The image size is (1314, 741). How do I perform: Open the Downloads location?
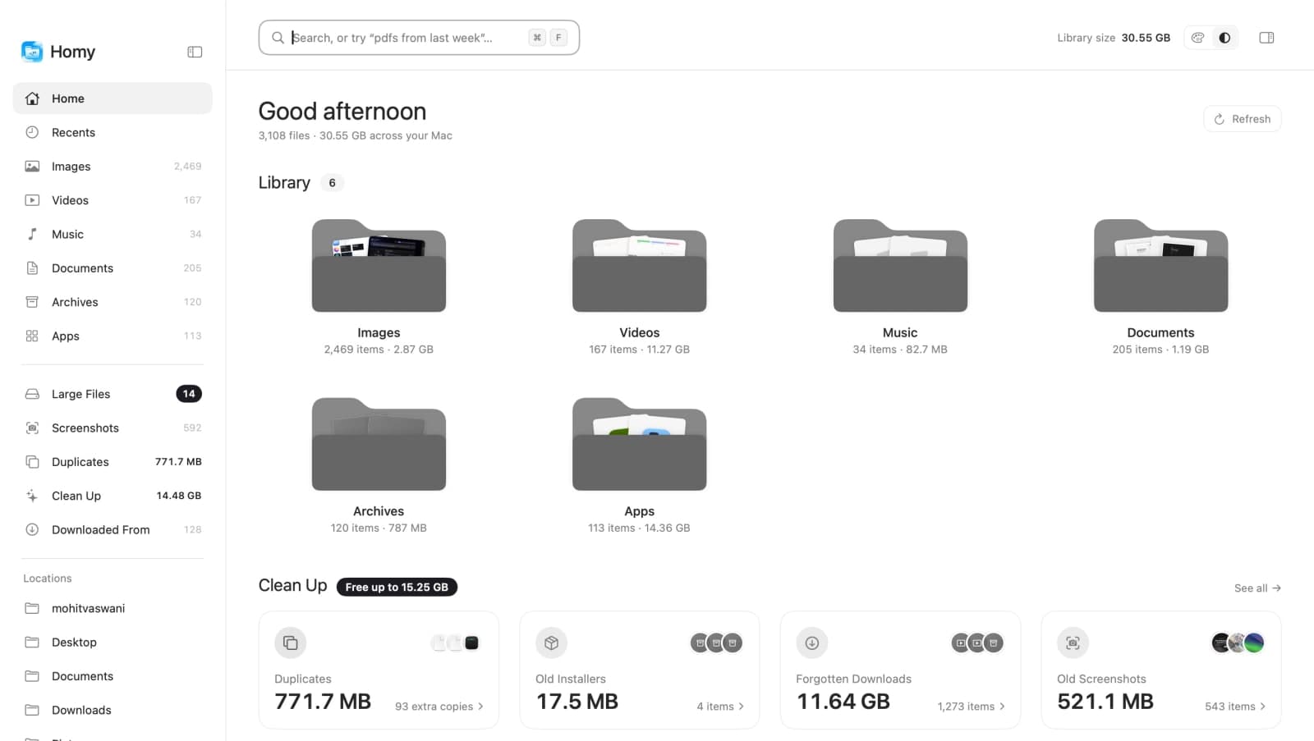point(113,710)
